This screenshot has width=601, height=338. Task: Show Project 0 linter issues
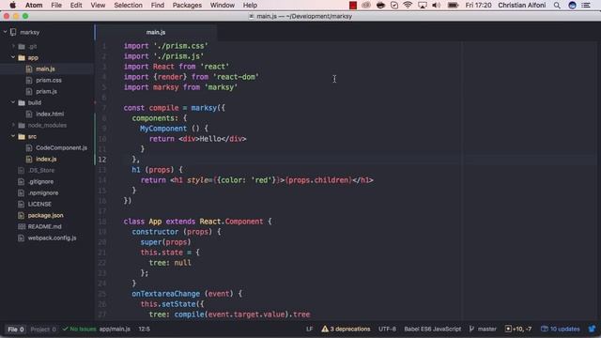43,330
